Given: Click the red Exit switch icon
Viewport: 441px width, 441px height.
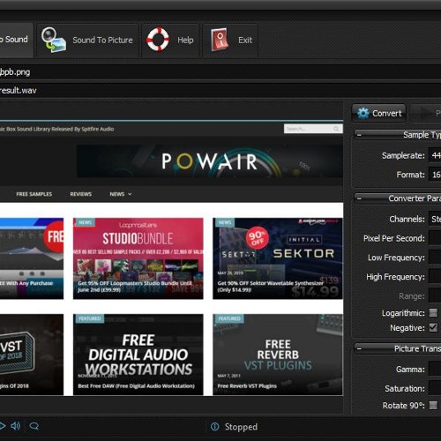Looking at the screenshot, I should [220, 40].
